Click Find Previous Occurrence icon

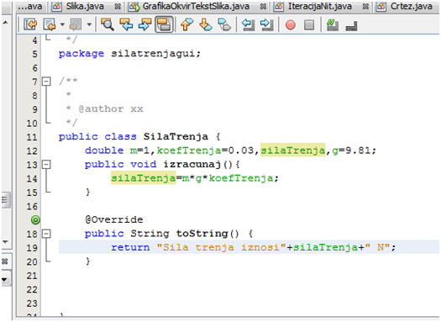tap(126, 24)
